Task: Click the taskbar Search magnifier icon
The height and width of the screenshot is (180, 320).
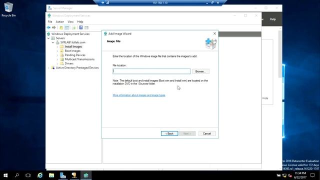Action: coord(17,175)
